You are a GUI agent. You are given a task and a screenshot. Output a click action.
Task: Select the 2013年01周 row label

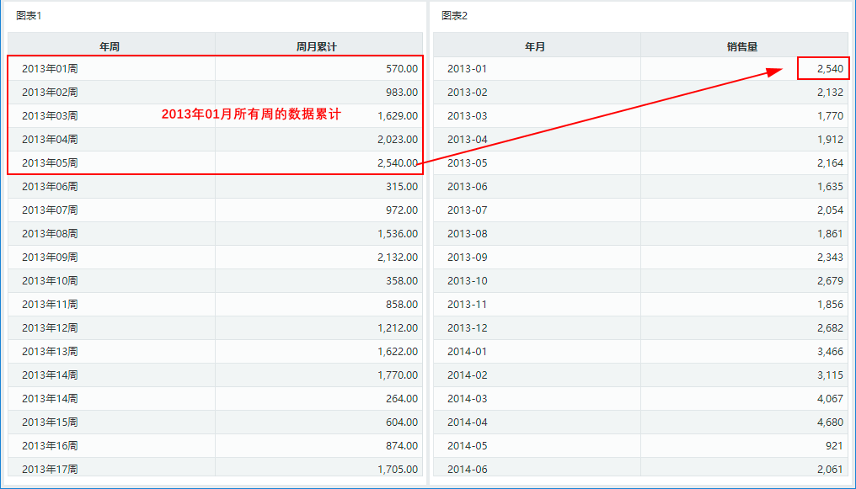(x=50, y=69)
